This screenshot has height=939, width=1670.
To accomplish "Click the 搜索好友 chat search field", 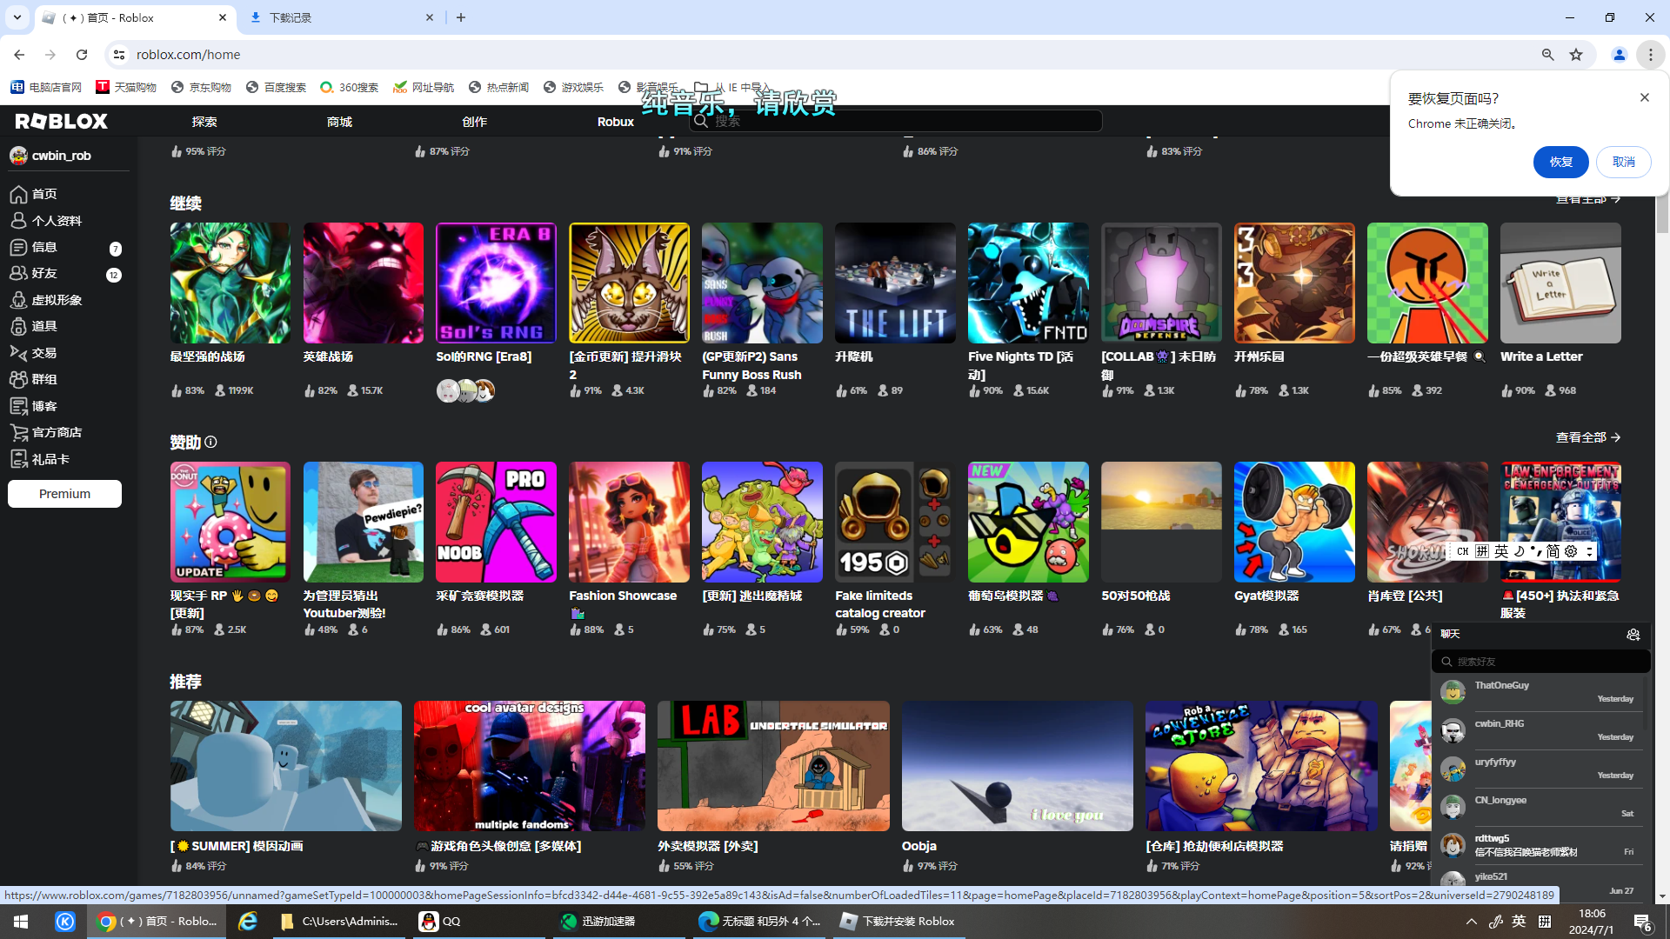I will (x=1540, y=662).
